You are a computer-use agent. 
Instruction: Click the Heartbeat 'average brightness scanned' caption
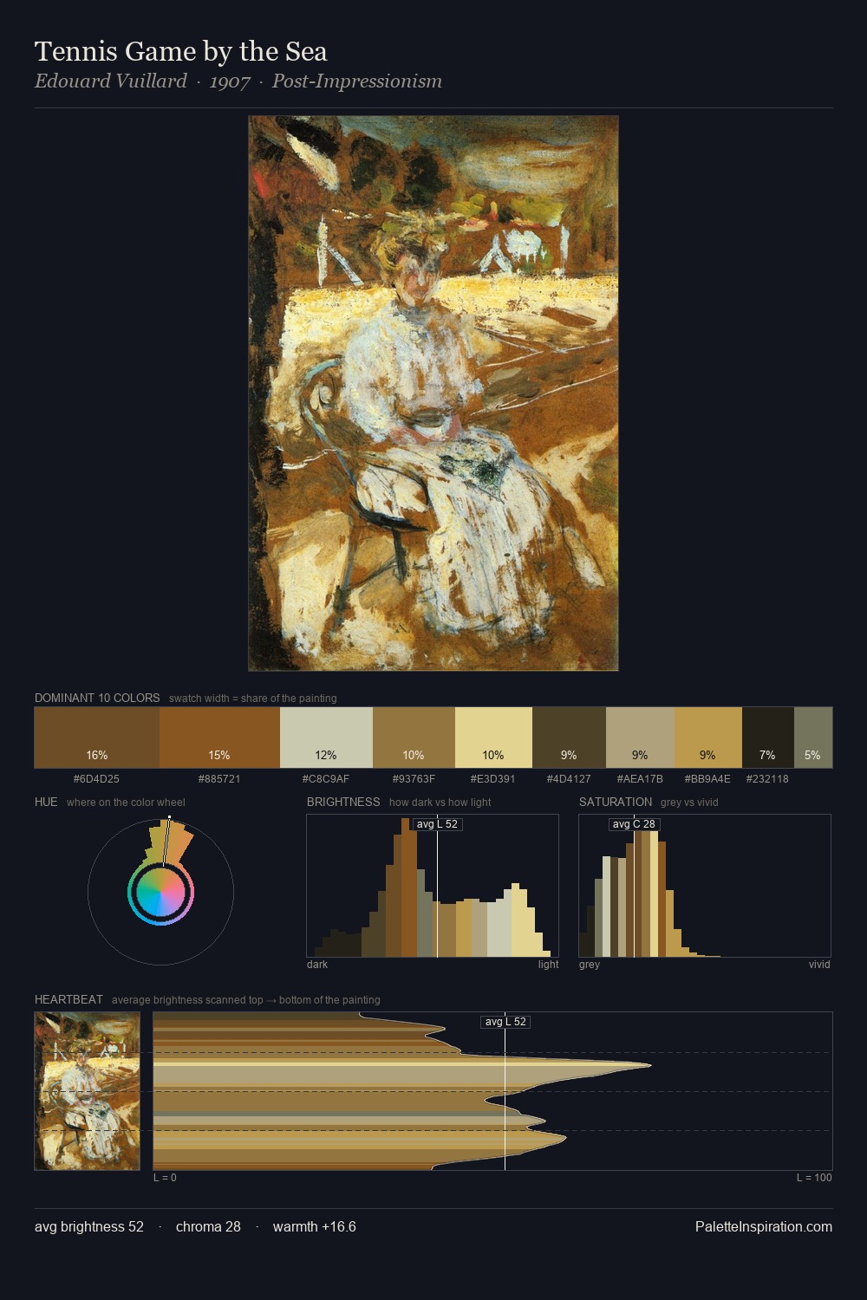(246, 1000)
